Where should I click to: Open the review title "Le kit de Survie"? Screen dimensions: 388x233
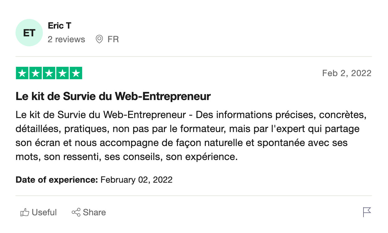(x=113, y=97)
